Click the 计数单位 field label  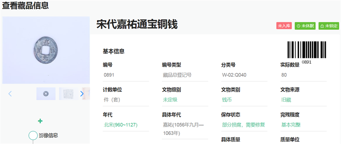pos(113,90)
